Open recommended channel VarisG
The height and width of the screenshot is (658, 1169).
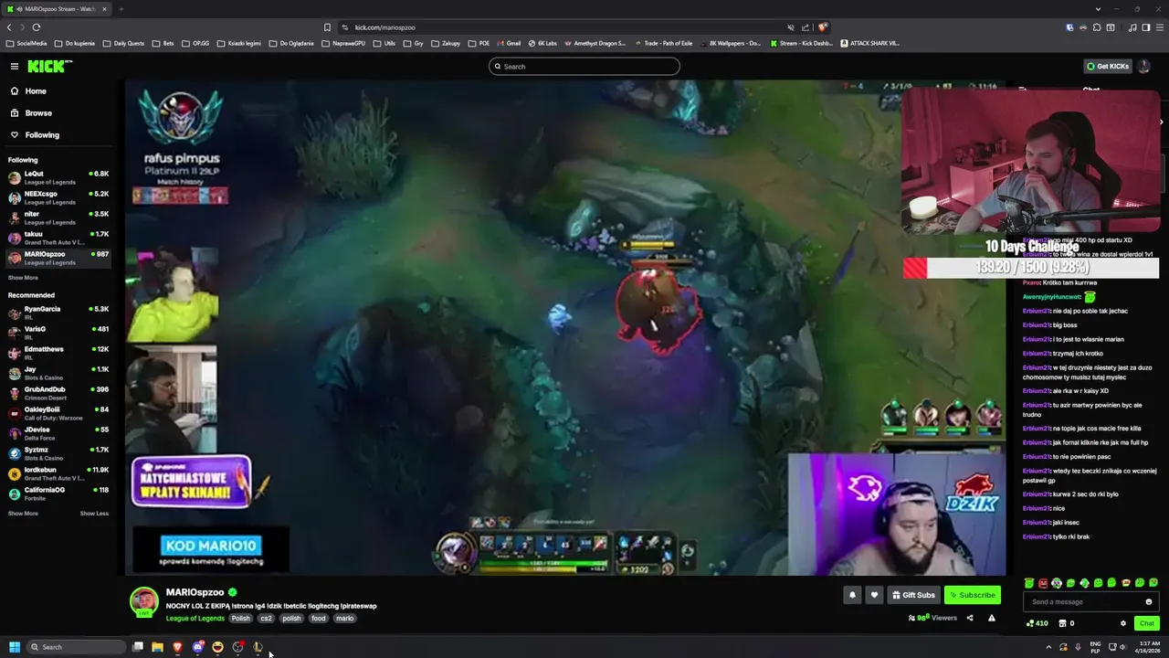coord(57,332)
